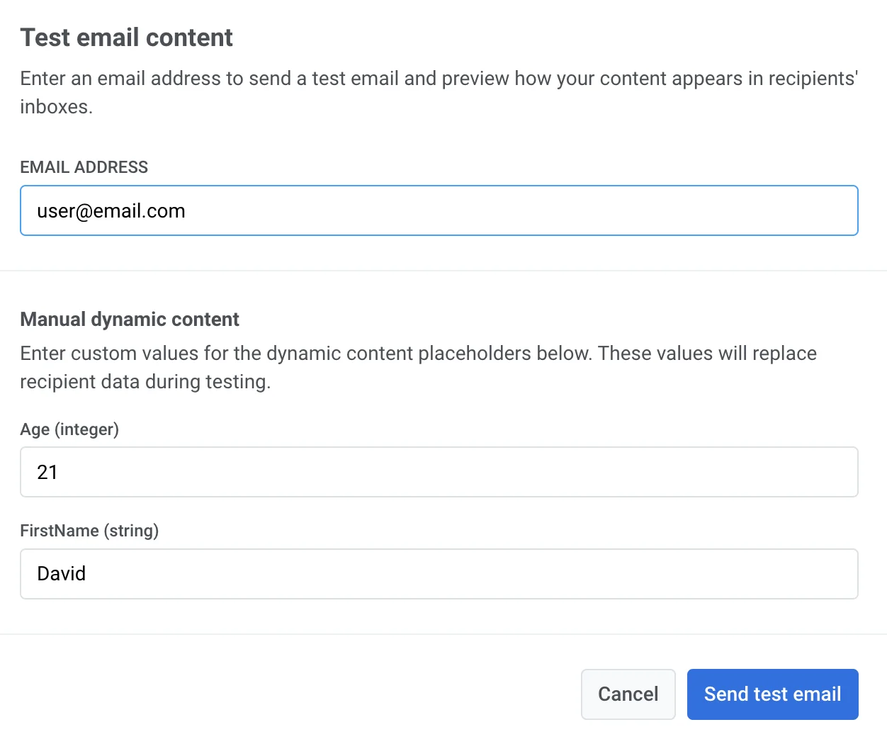
Task: Click the divider above Manual dynamic content
Action: coord(443,271)
